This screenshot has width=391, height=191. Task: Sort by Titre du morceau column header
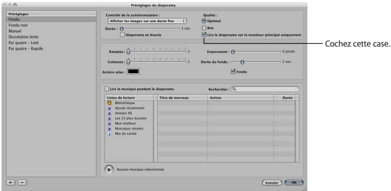(x=182, y=98)
